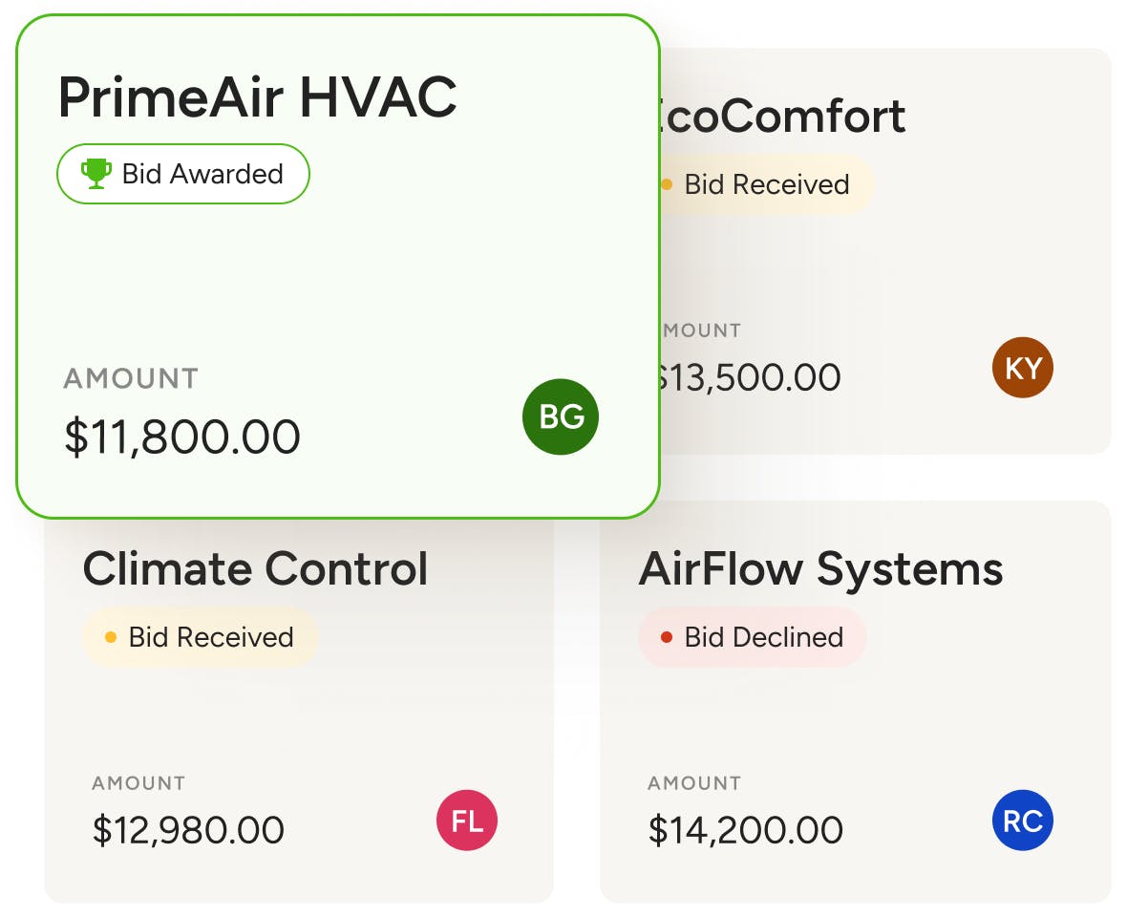Click EcoComfort's yellow status dot

click(x=667, y=184)
